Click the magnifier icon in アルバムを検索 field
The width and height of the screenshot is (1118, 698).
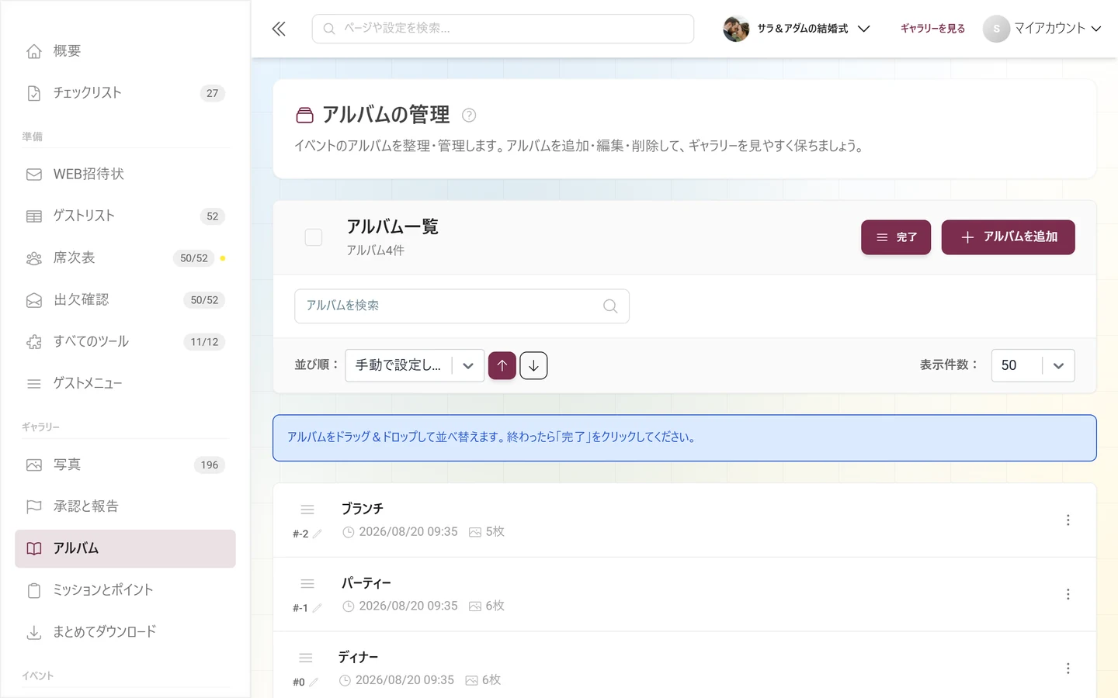click(x=610, y=306)
